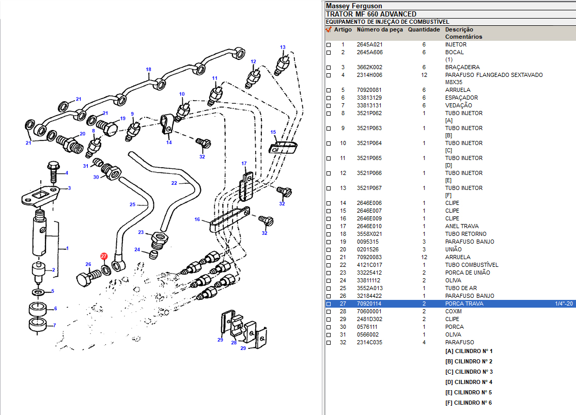Viewport: 576px width, 415px height.
Task: Select callout number 24 in the diagram
Action: click(x=137, y=249)
